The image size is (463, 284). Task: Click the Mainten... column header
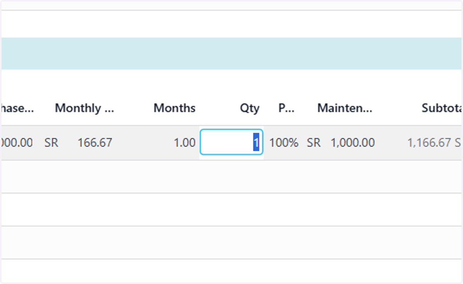coord(345,108)
